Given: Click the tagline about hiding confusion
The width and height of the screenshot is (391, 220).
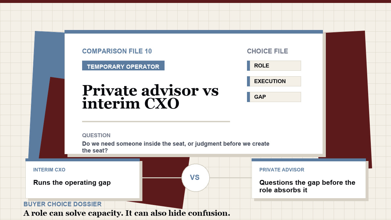Looking at the screenshot, I should pos(127,213).
